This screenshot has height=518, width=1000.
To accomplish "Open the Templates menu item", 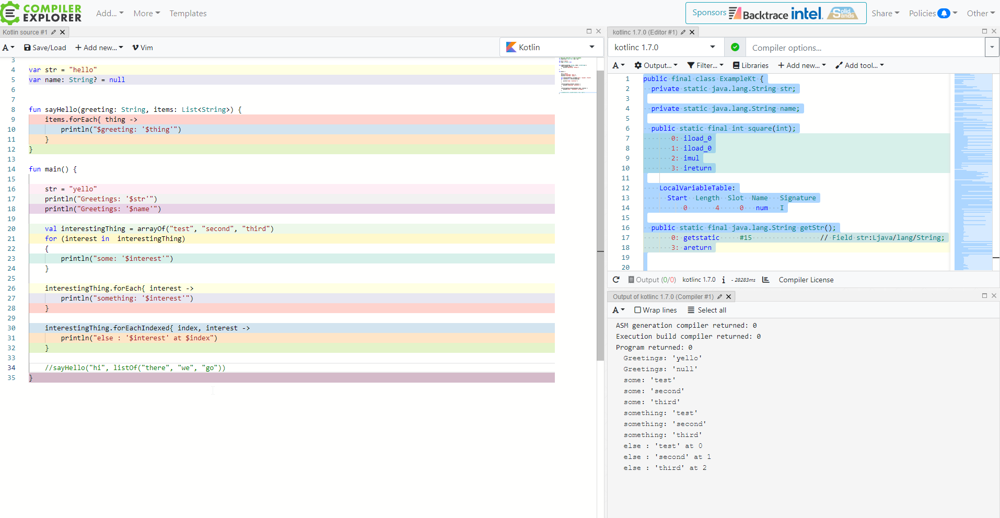I will [188, 14].
